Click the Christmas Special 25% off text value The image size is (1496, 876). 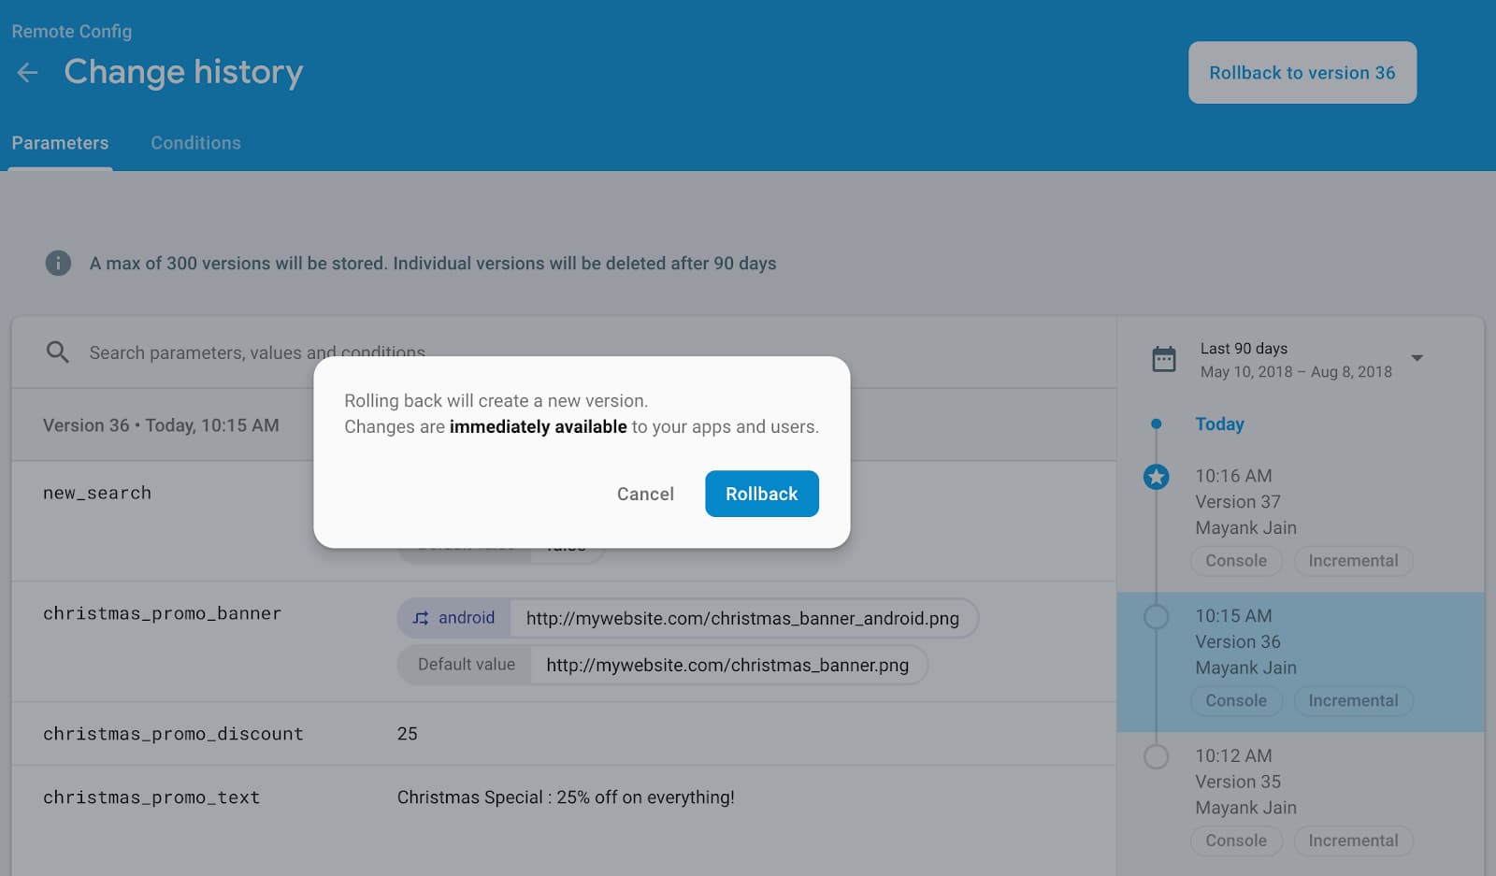pyautogui.click(x=566, y=797)
